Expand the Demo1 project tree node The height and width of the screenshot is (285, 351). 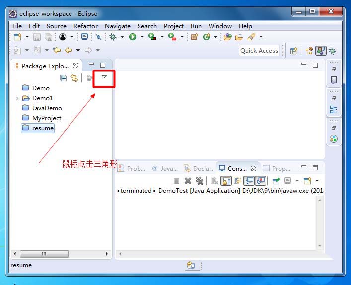[x=17, y=98]
